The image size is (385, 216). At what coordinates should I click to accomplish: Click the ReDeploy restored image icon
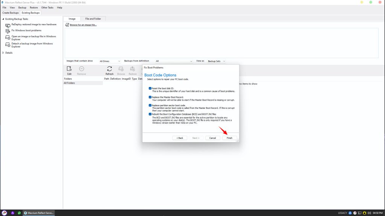(x=8, y=25)
